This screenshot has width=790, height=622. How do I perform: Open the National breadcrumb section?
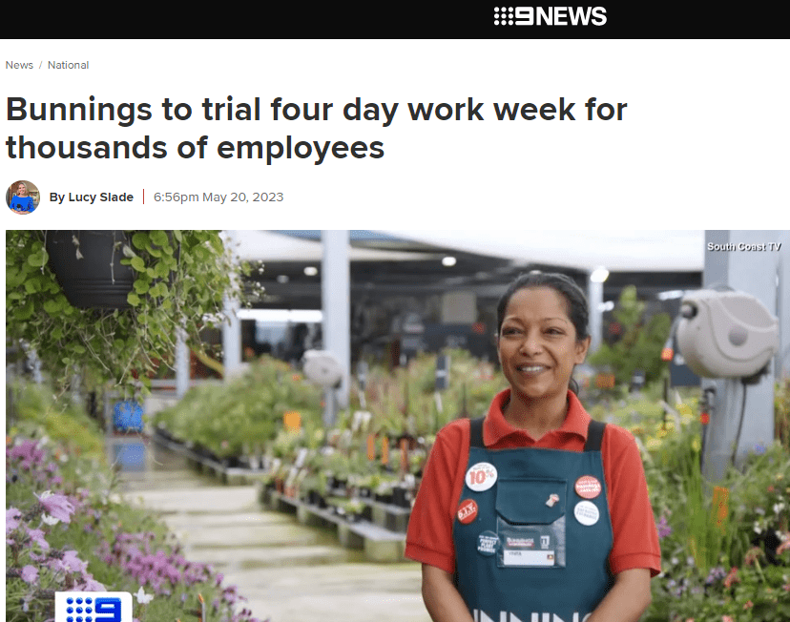pos(68,65)
